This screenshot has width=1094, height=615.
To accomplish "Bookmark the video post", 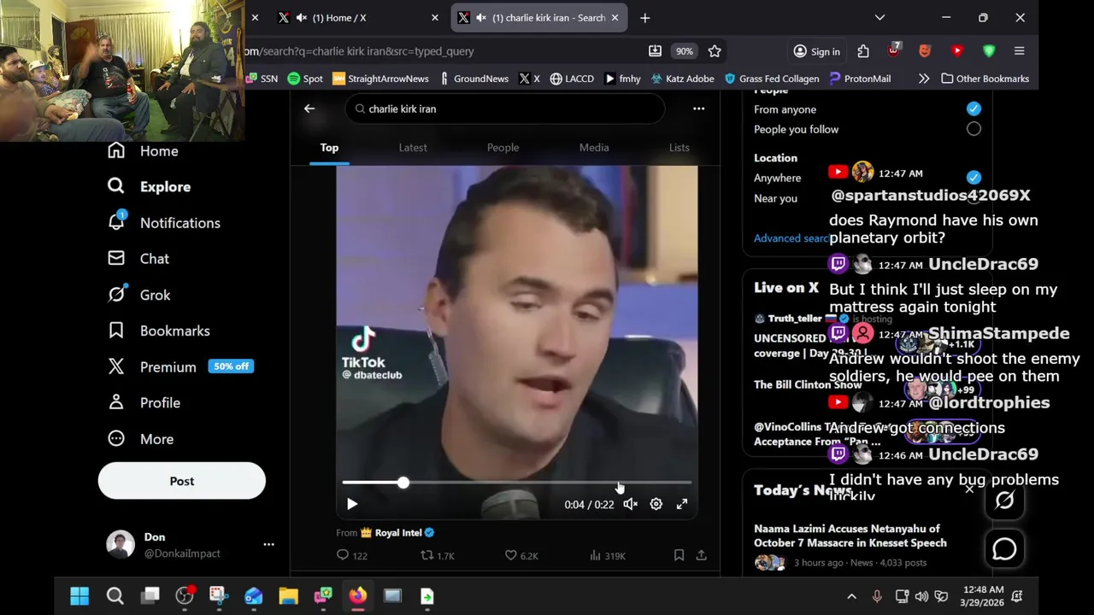I will click(679, 555).
